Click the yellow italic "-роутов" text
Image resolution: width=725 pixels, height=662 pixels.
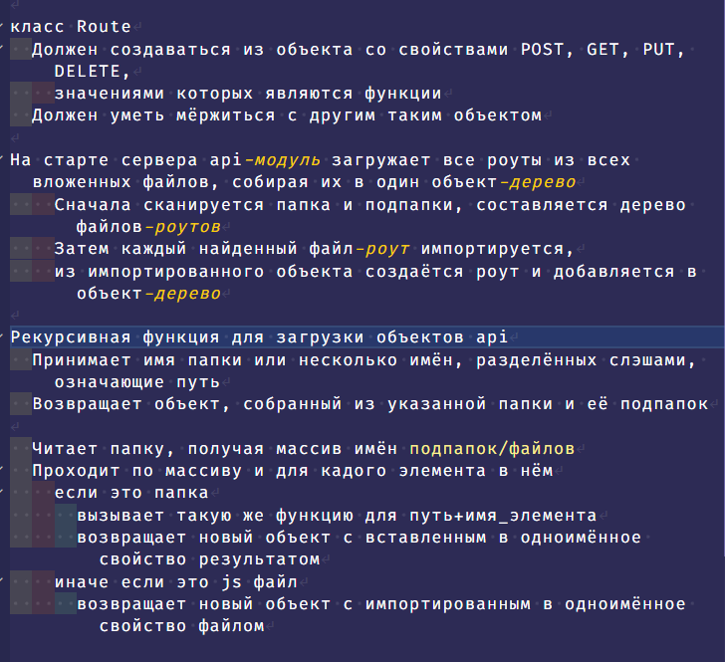point(182,227)
